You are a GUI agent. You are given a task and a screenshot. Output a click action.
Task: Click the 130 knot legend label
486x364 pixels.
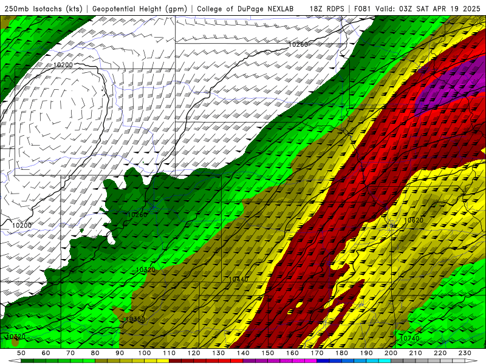(x=219, y=353)
